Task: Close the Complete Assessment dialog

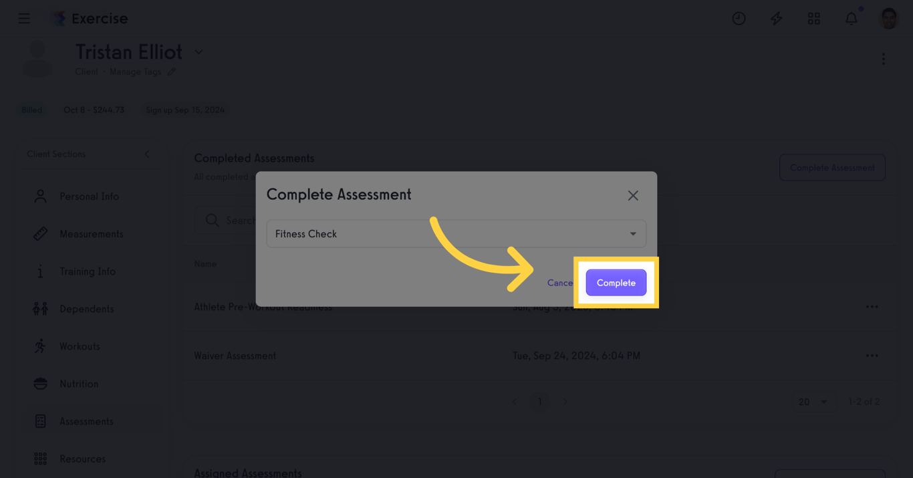Action: pyautogui.click(x=633, y=195)
